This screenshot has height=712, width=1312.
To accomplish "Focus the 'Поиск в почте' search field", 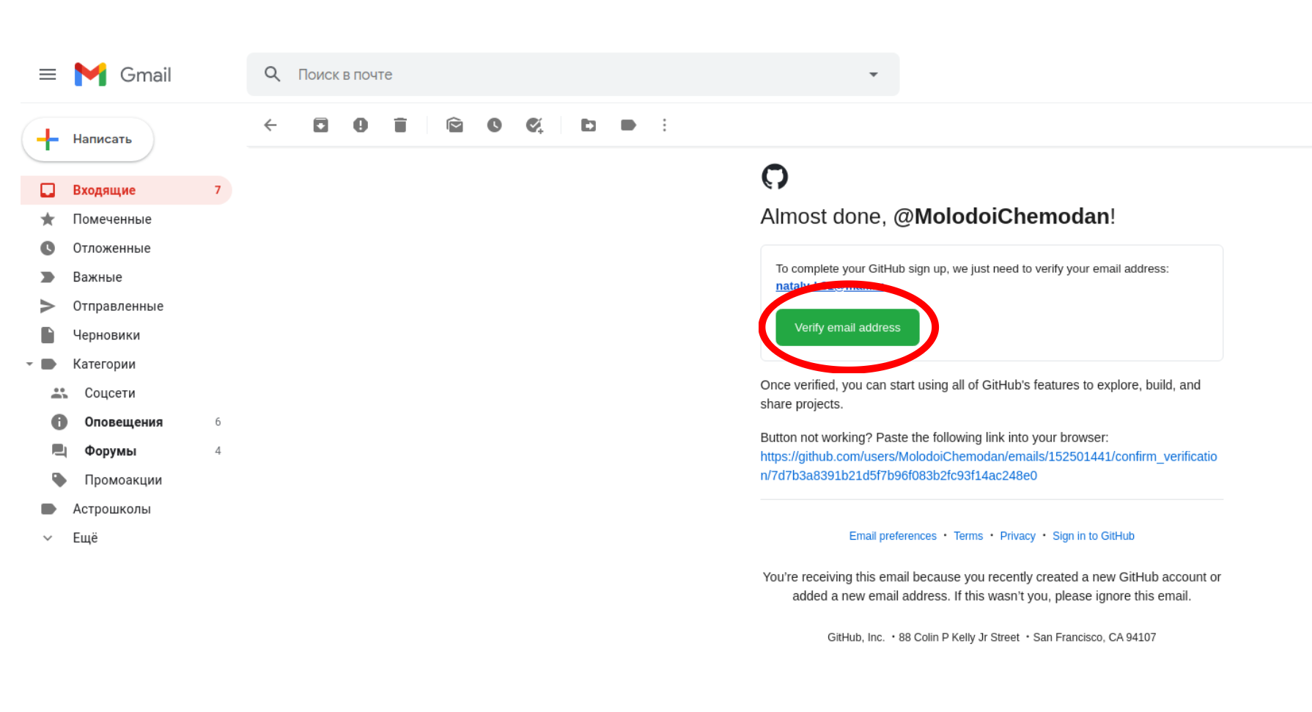I will coord(572,74).
